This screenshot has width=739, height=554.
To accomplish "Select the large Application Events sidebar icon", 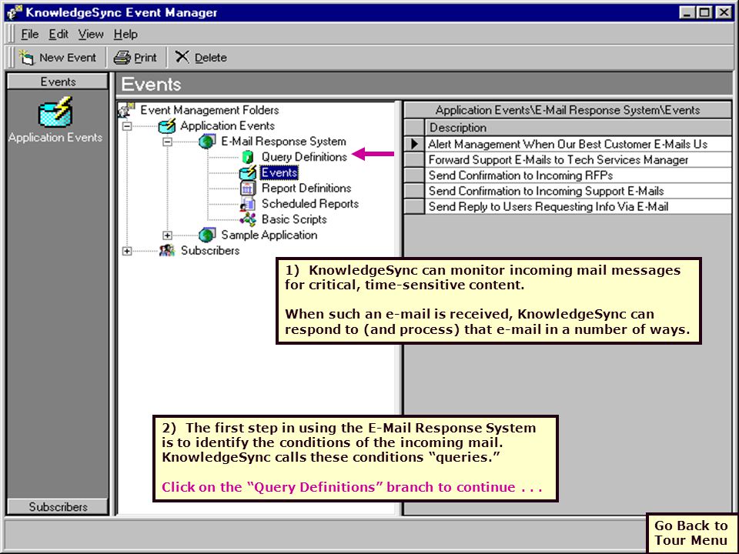I will coord(55,112).
